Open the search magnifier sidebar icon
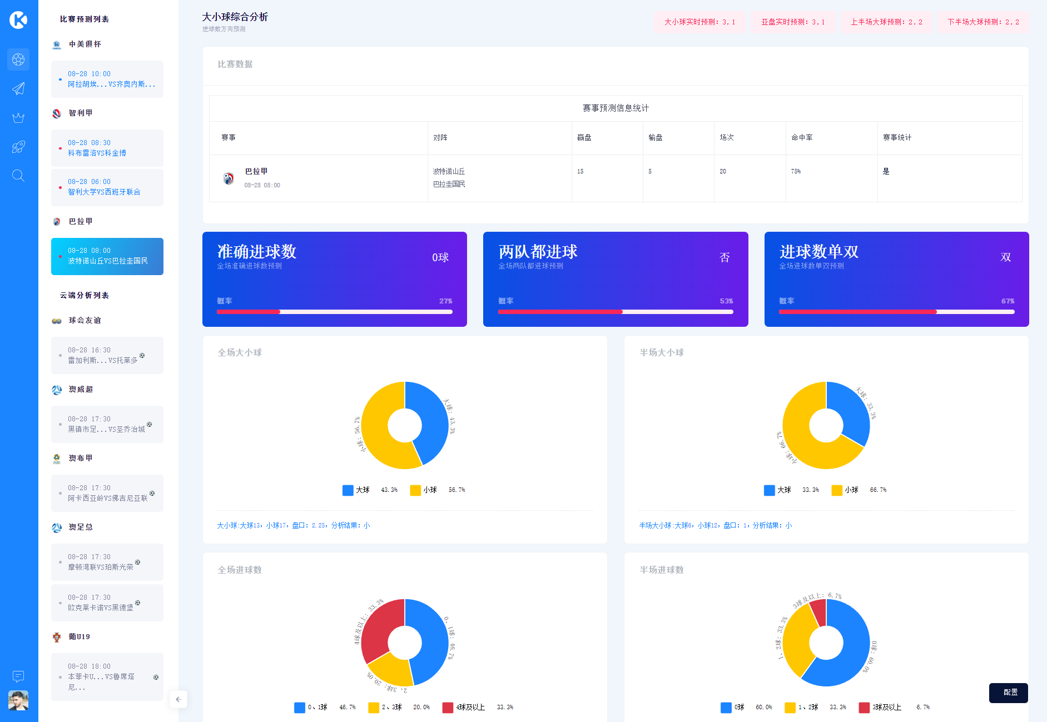The image size is (1047, 722). [x=18, y=176]
